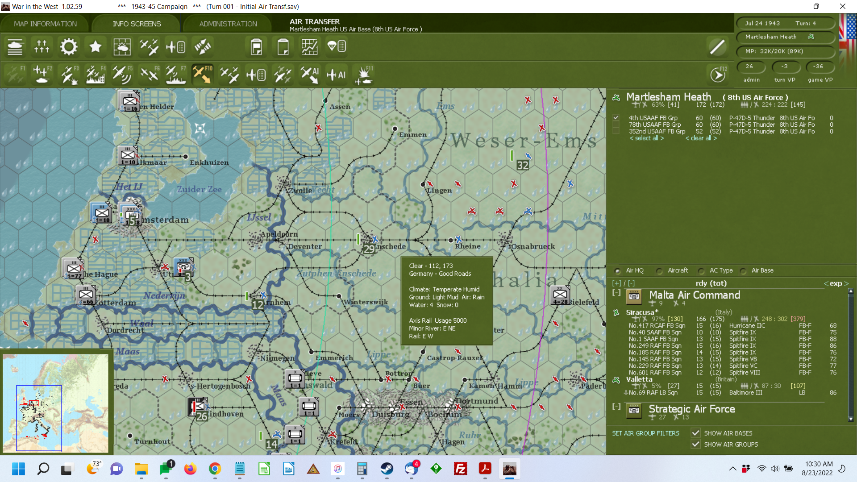This screenshot has height=482, width=857.
Task: Open the weather map icon
Action: pyautogui.click(x=122, y=46)
